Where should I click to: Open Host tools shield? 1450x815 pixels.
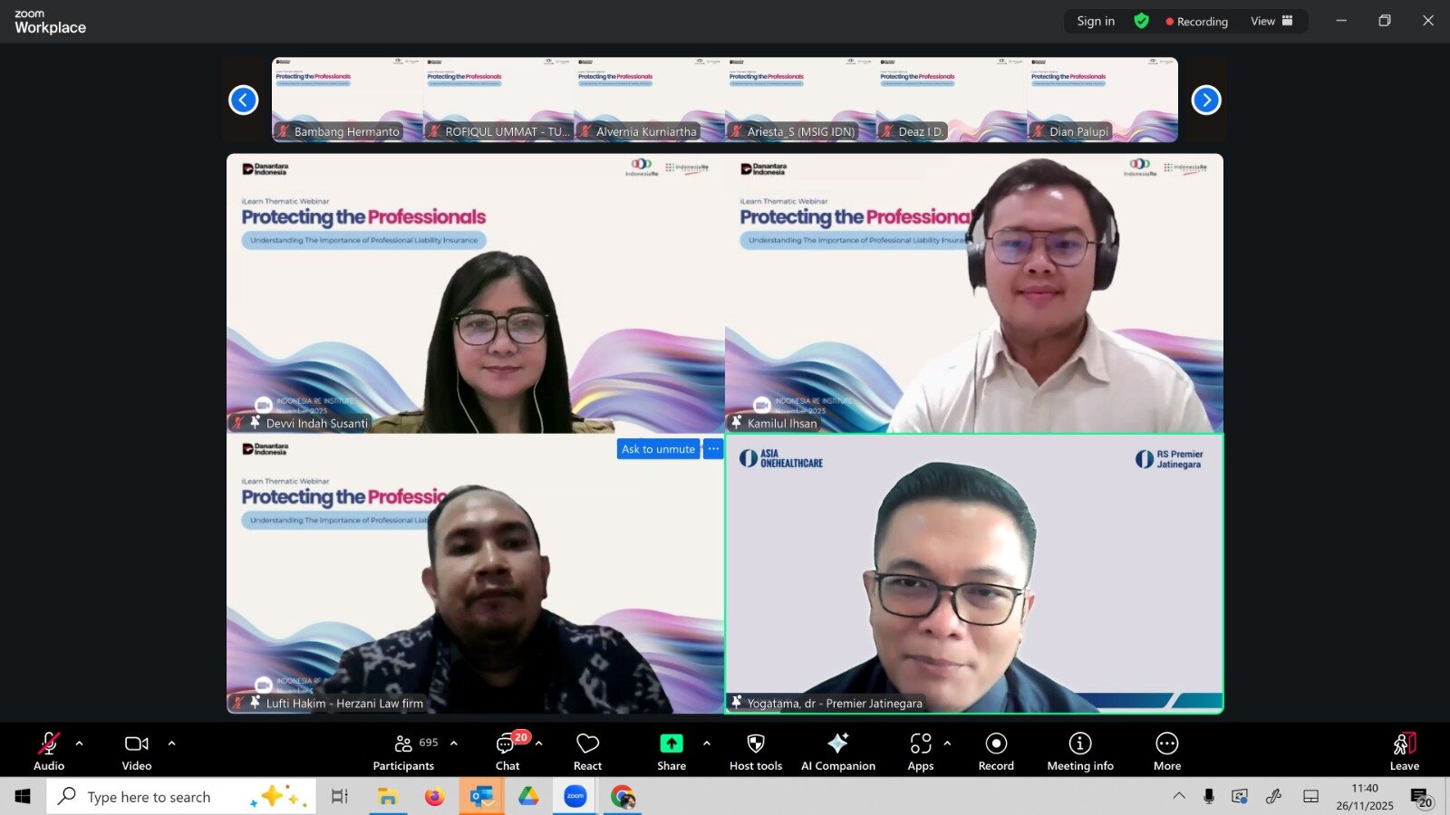click(x=755, y=751)
